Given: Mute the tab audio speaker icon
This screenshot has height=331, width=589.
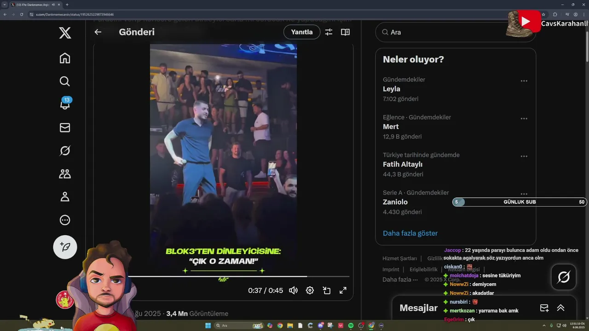Looking at the screenshot, I should [53, 5].
